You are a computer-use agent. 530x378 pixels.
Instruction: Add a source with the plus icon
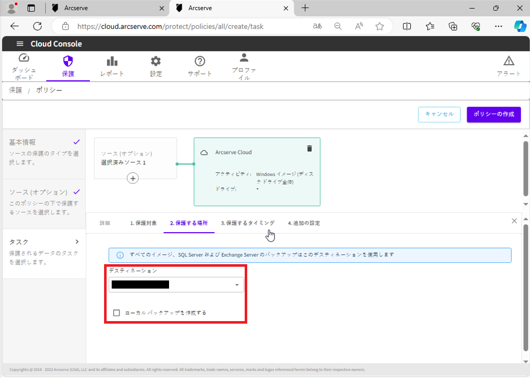132,178
